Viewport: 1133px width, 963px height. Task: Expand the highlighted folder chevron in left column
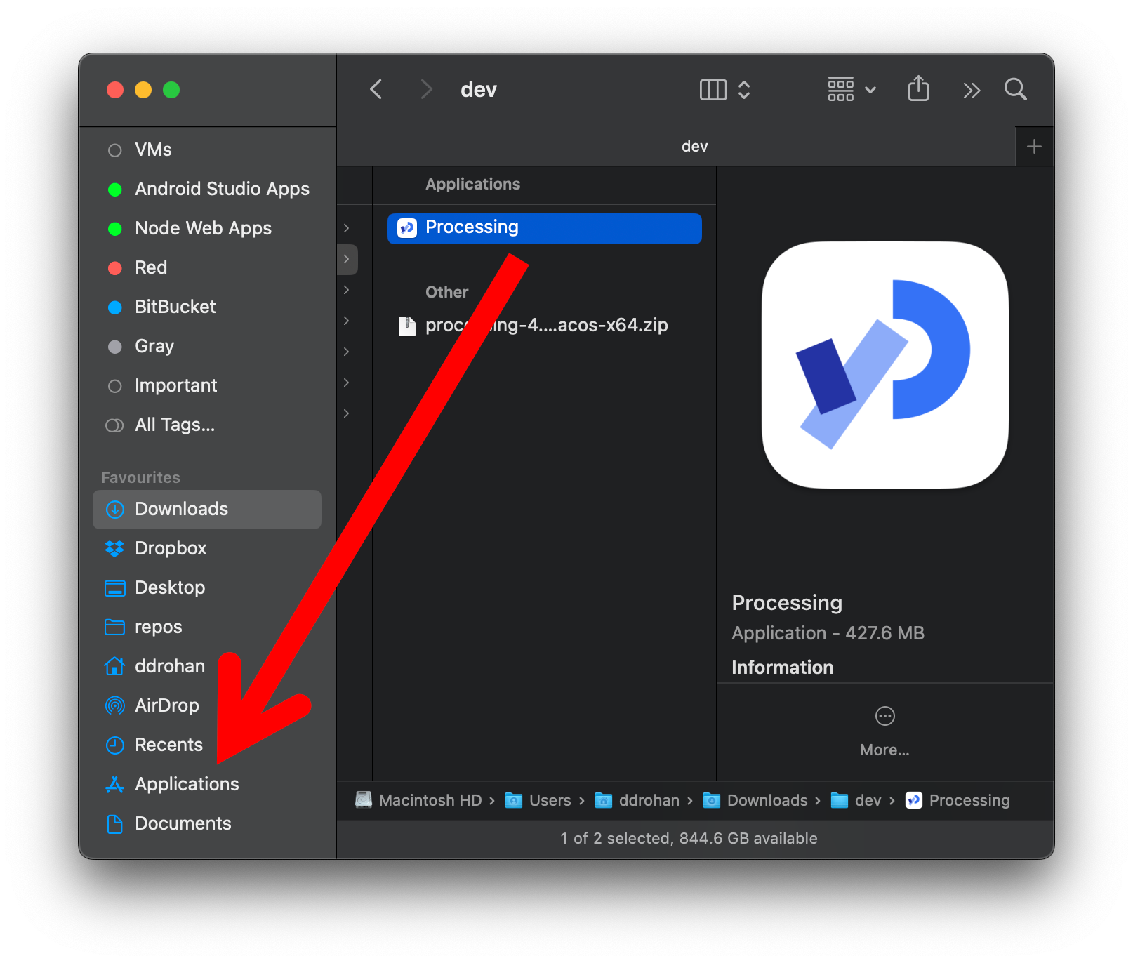(347, 259)
